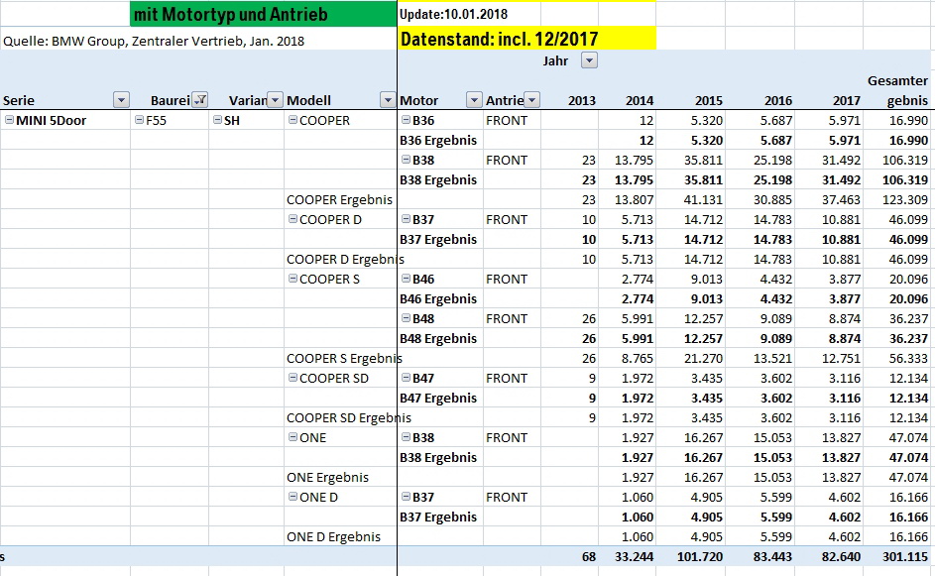Click the 2017 column header
The image size is (935, 576).
847,101
